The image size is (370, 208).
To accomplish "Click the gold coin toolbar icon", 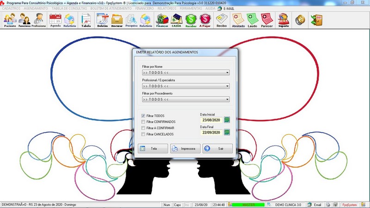I will point(300,20).
